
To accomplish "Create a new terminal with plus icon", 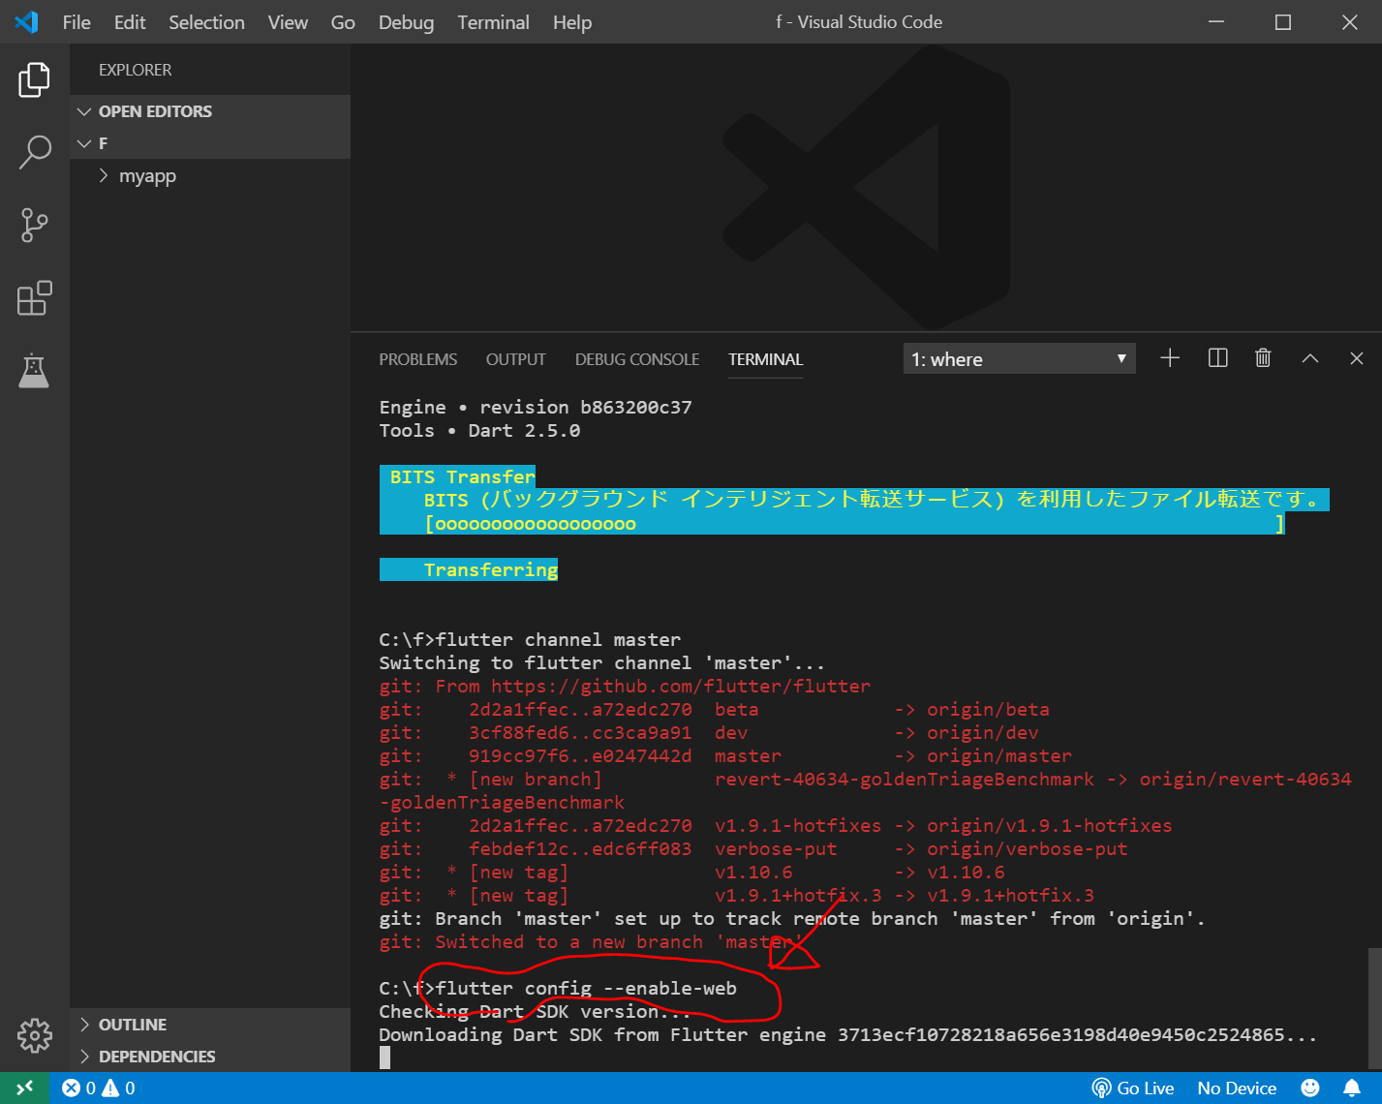I will coord(1170,358).
